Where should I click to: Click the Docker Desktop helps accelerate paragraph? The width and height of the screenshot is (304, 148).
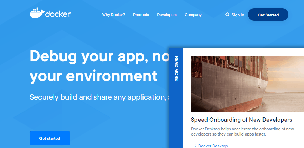(242, 131)
